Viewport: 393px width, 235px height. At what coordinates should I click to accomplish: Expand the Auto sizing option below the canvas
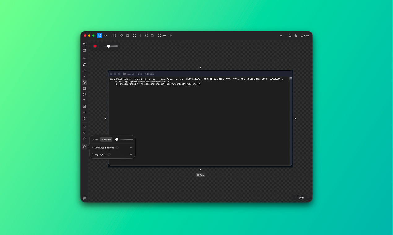(x=200, y=175)
